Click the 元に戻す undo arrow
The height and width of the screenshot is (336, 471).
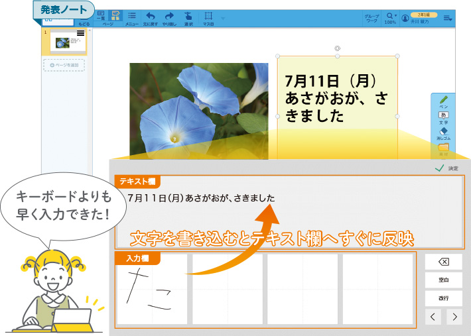(151, 17)
